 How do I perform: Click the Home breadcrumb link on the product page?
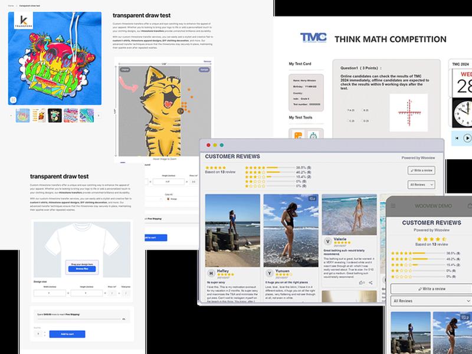pos(11,6)
